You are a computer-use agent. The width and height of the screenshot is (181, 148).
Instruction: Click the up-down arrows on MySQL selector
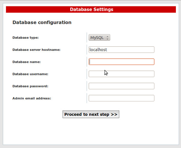108,38
